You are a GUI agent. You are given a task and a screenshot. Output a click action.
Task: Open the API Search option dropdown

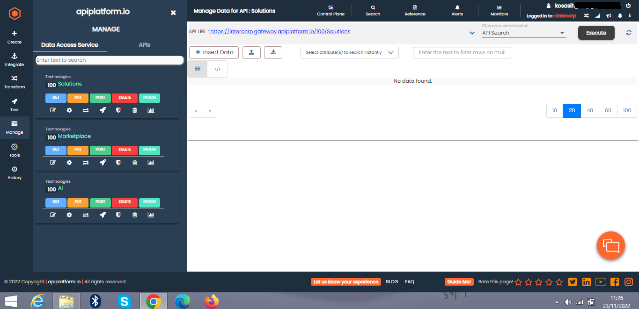(524, 33)
